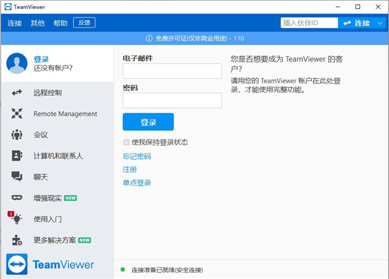This screenshot has width=389, height=279.
Task: Open the 注册 sign-up link
Action: coord(130,170)
